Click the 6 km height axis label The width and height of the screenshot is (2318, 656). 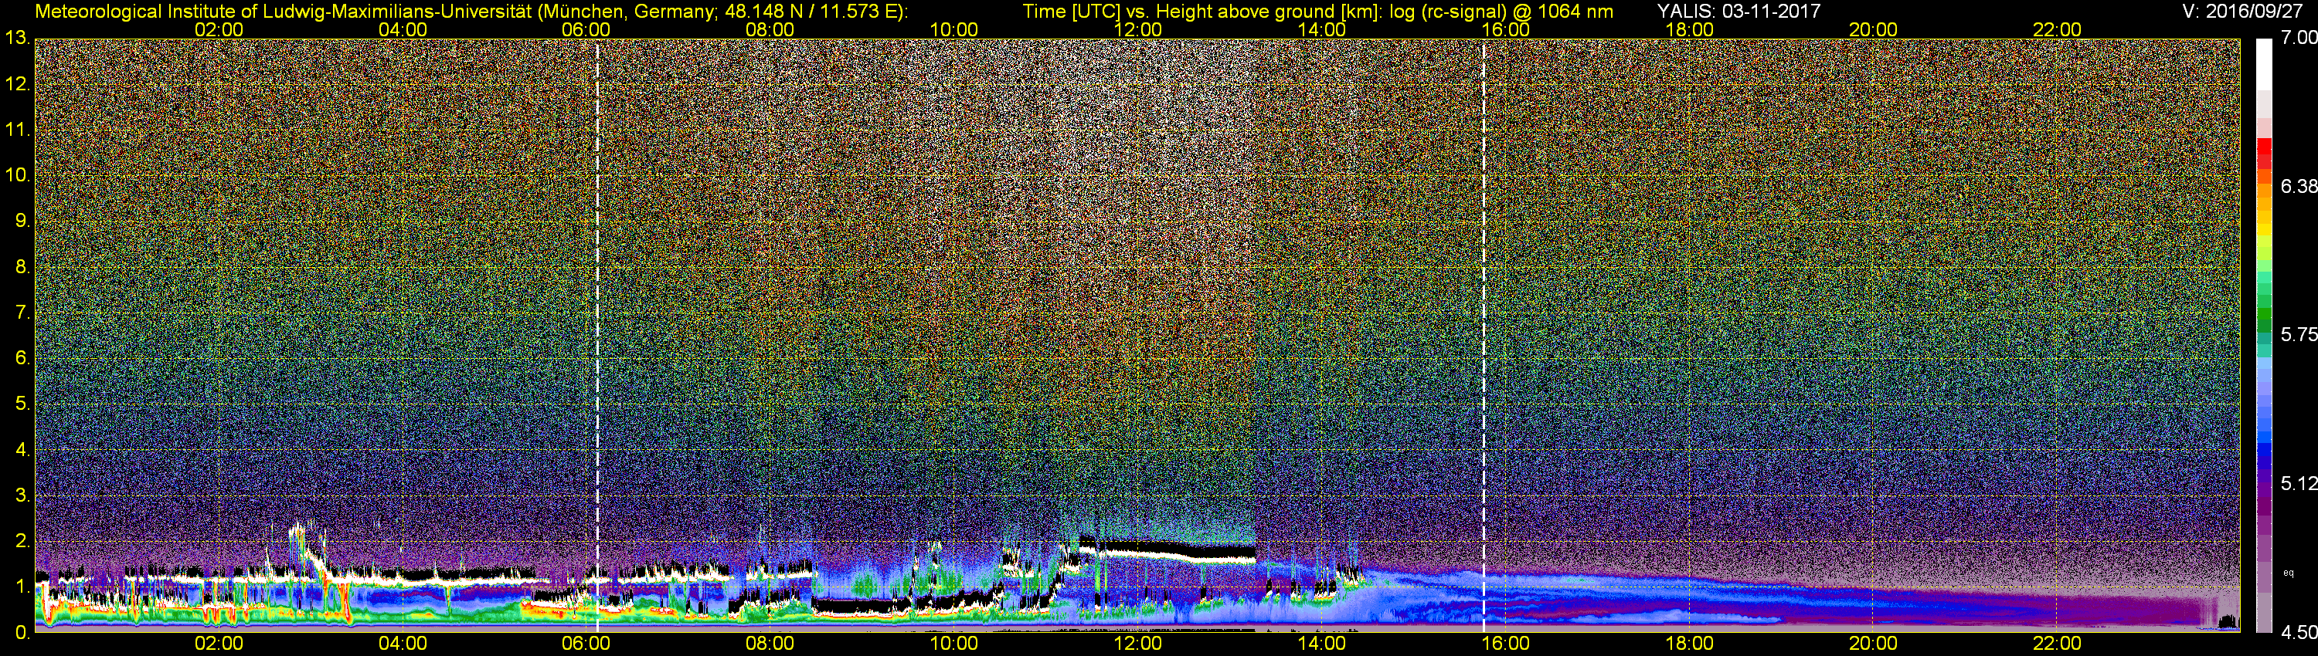pos(22,359)
